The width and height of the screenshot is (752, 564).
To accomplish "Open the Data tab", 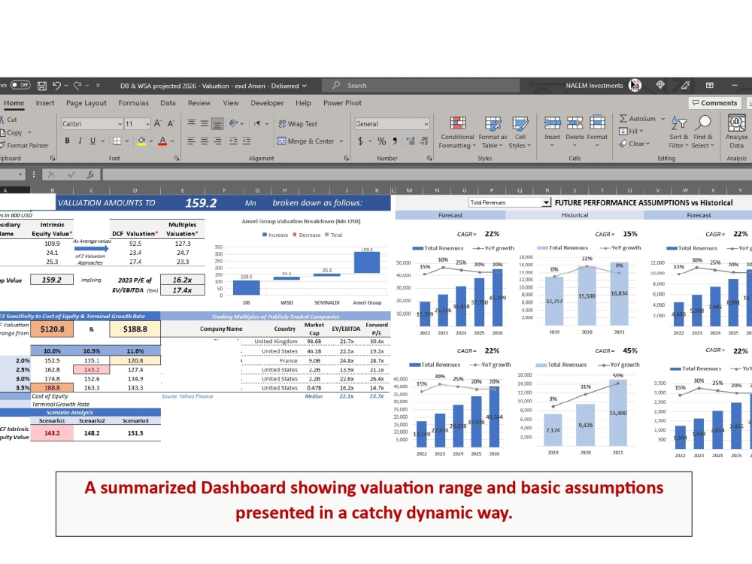I will pos(168,102).
